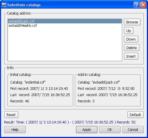Image resolution: width=148 pixels, height=138 pixels.
Task: Apply the catalog substitution
Action: click(87, 130)
